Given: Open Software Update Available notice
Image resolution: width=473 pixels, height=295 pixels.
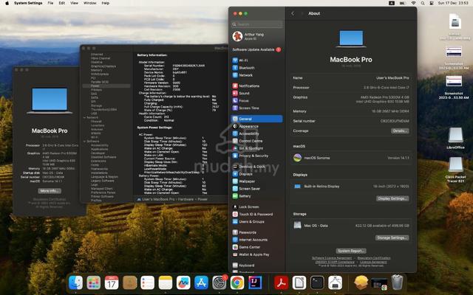Looking at the screenshot, I should point(256,49).
